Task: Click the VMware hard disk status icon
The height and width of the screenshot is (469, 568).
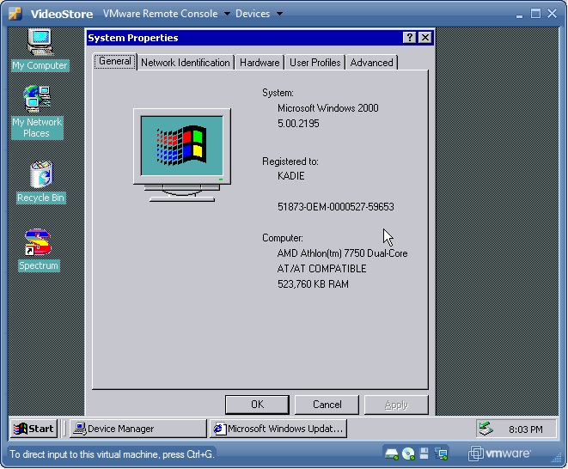Action: click(392, 454)
